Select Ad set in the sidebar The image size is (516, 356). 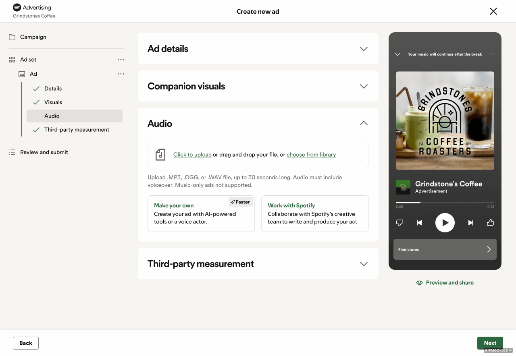28,60
